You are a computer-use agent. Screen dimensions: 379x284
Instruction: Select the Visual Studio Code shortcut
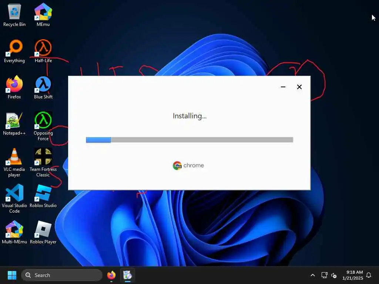click(14, 199)
